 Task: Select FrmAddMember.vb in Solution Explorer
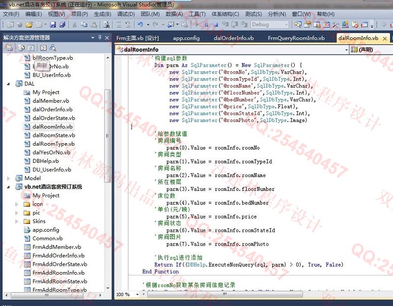pyautogui.click(x=56, y=247)
